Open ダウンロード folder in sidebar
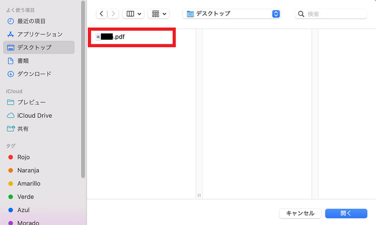Screen dimensions: 376x225 pos(34,74)
